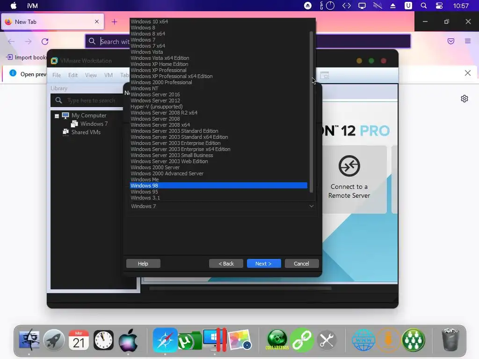Viewport: 479px width, 359px height.
Task: Open the green chain link app
Action: (302, 340)
